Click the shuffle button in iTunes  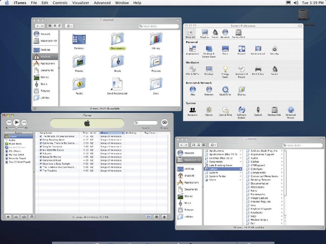16,217
